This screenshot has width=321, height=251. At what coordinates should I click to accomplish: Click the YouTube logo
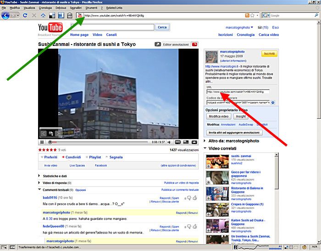(50, 28)
